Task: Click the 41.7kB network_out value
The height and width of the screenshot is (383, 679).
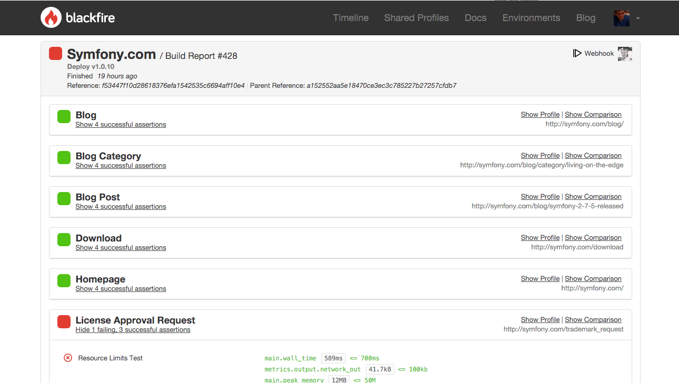Action: [380, 369]
